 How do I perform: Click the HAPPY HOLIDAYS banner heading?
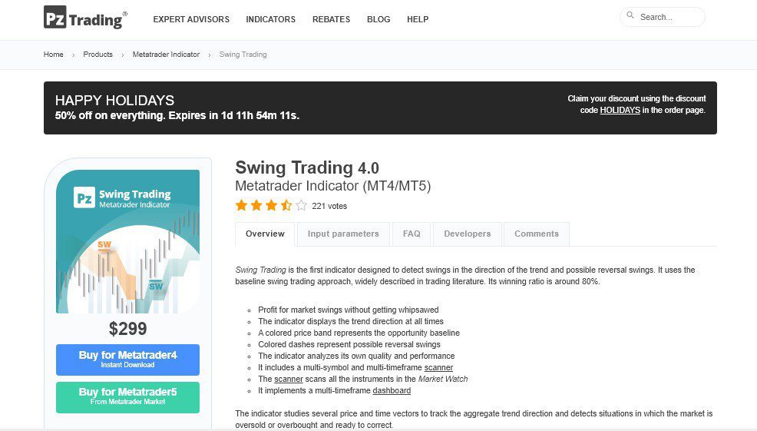[114, 101]
